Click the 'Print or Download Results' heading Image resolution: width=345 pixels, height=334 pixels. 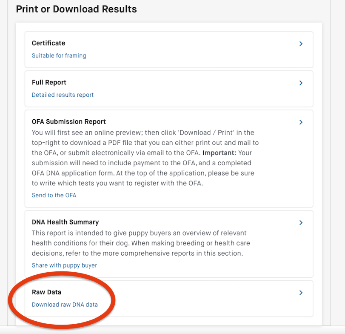pyautogui.click(x=77, y=9)
